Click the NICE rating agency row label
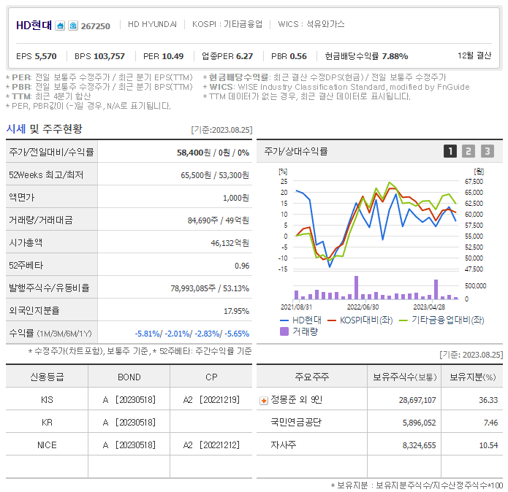This screenshot has height=492, width=508. [x=47, y=445]
